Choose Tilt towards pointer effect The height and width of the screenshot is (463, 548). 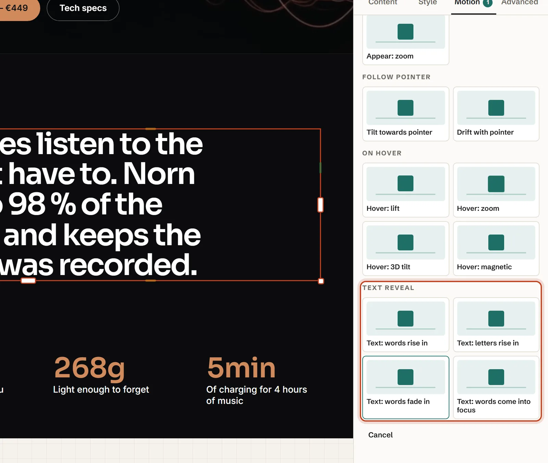pos(406,114)
